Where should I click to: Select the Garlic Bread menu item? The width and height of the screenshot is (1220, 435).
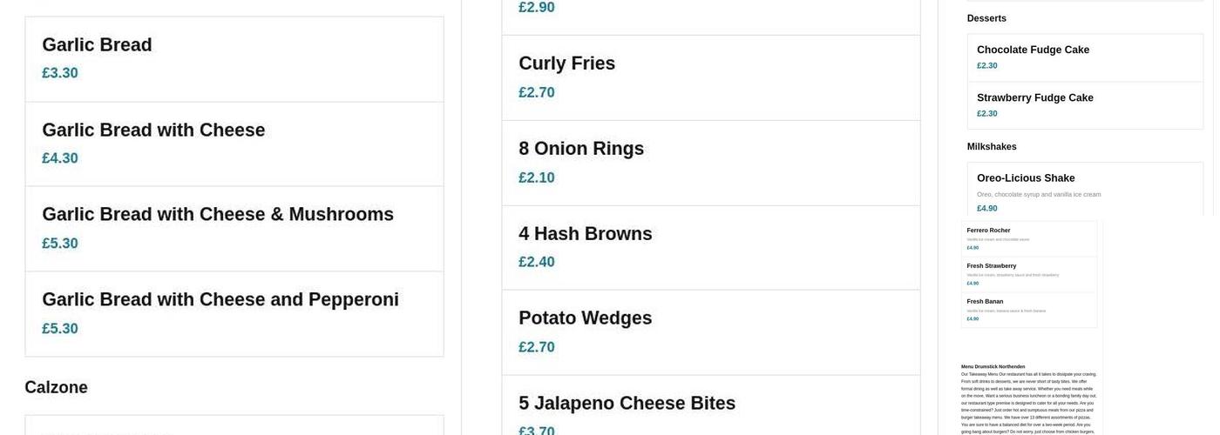click(x=97, y=45)
